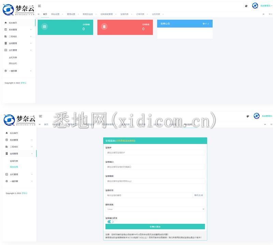
Task: Click the version icon in the 官网公告 header
Action: coord(203,24)
